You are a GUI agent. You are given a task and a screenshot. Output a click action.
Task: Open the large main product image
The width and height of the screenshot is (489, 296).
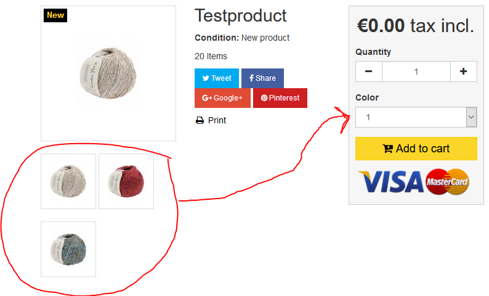(108, 73)
